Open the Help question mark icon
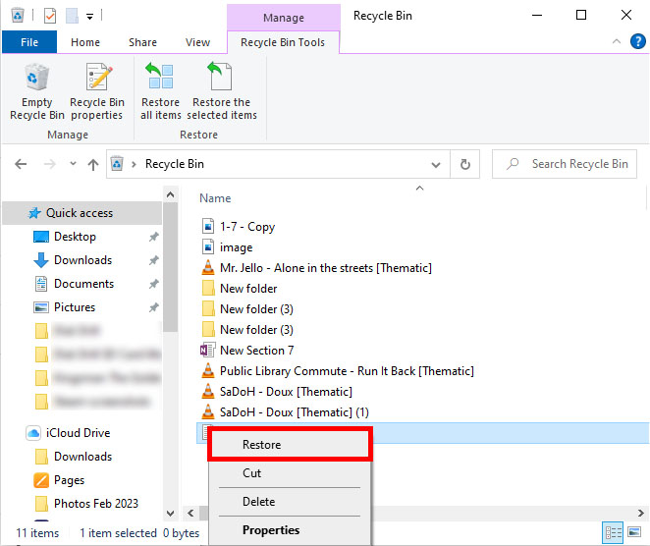Image resolution: width=650 pixels, height=546 pixels. [637, 42]
